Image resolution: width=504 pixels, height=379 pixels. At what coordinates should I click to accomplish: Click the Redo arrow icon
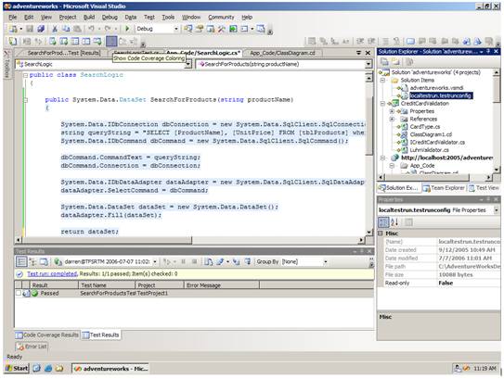tap(108, 29)
